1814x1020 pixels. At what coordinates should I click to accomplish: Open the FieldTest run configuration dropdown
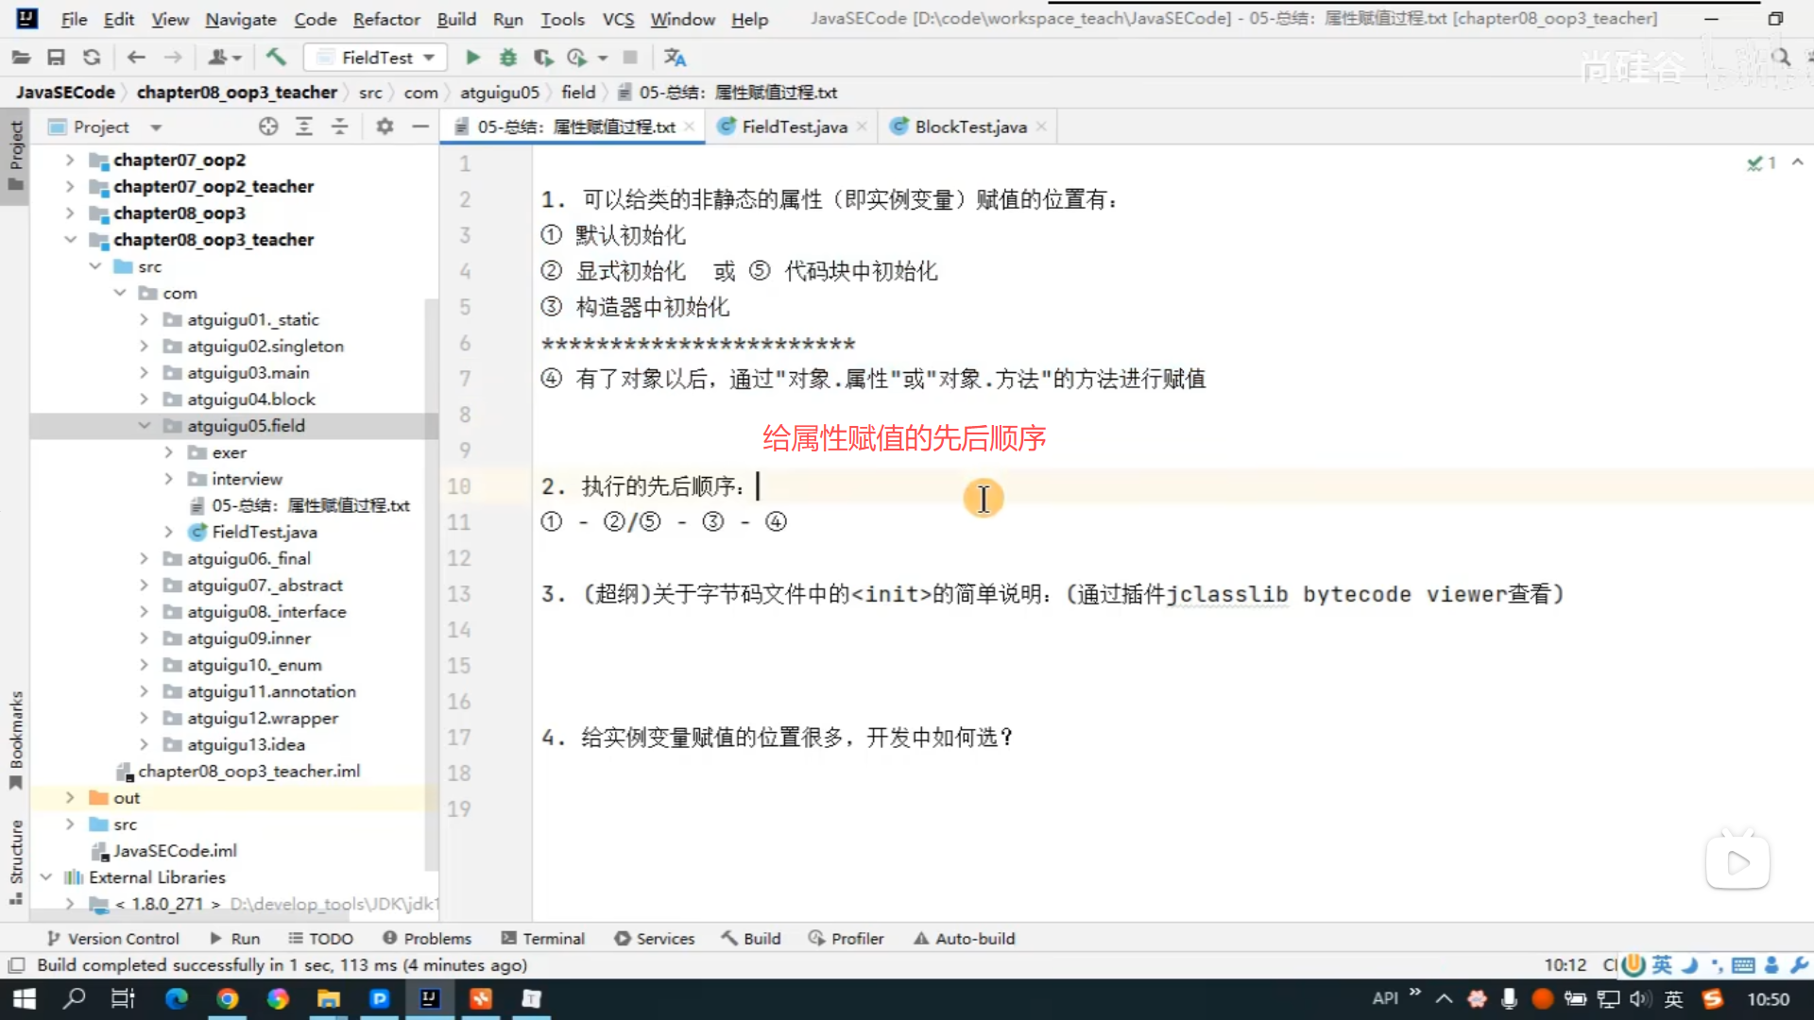(x=378, y=58)
